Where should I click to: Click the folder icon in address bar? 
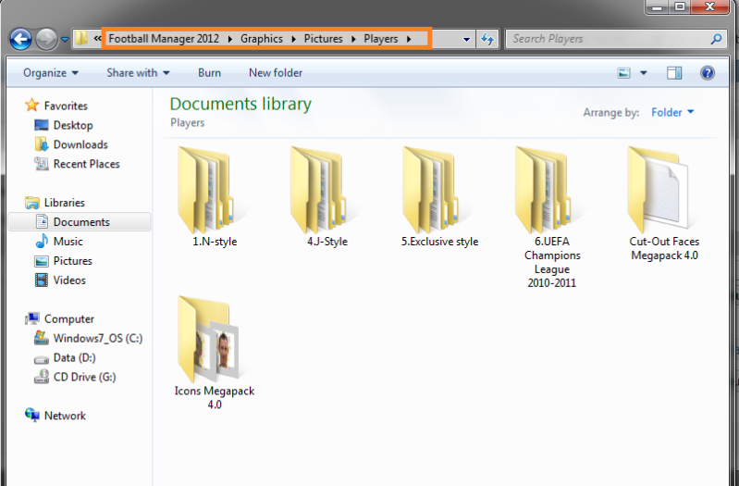[81, 38]
